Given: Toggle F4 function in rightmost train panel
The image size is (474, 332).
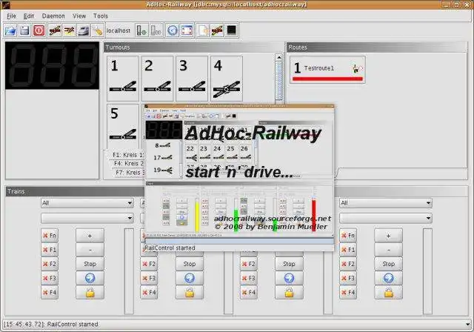Looking at the screenshot, I should 348,293.
